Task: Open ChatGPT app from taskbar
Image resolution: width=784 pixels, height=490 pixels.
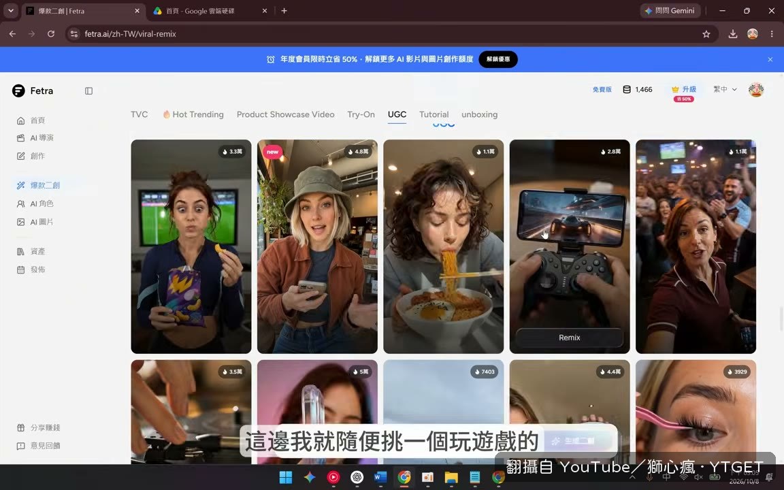Action: tap(357, 478)
